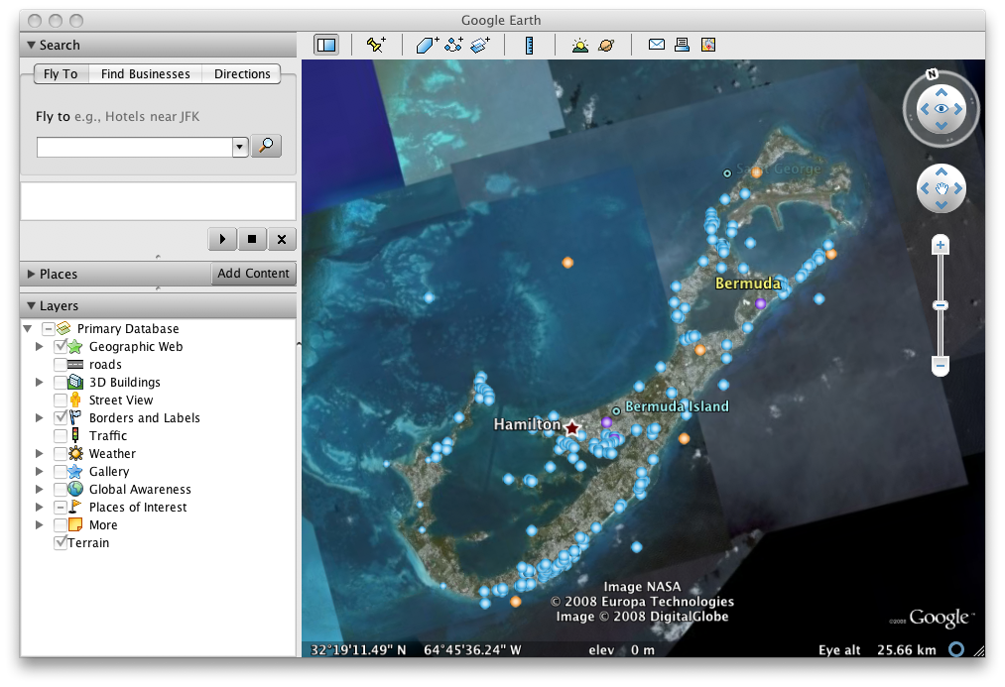
Task: Print the current view
Action: pos(682,45)
